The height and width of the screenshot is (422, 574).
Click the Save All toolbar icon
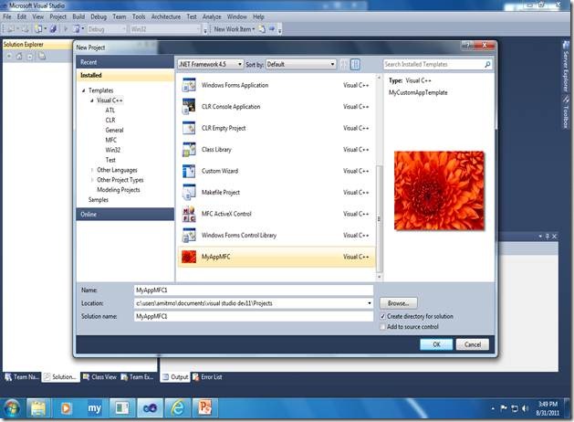click(x=54, y=28)
